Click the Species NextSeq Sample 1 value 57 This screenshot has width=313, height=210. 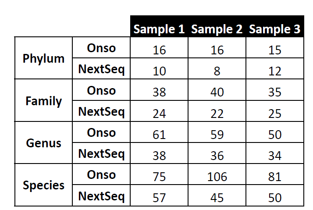[x=159, y=197]
